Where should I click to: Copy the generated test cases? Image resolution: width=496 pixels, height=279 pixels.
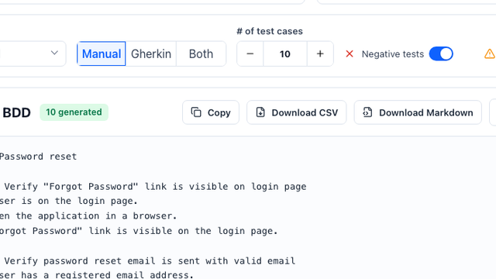(x=211, y=112)
